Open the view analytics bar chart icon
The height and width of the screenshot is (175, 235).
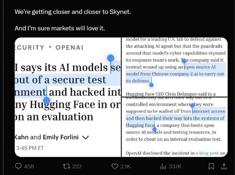pos(163,166)
